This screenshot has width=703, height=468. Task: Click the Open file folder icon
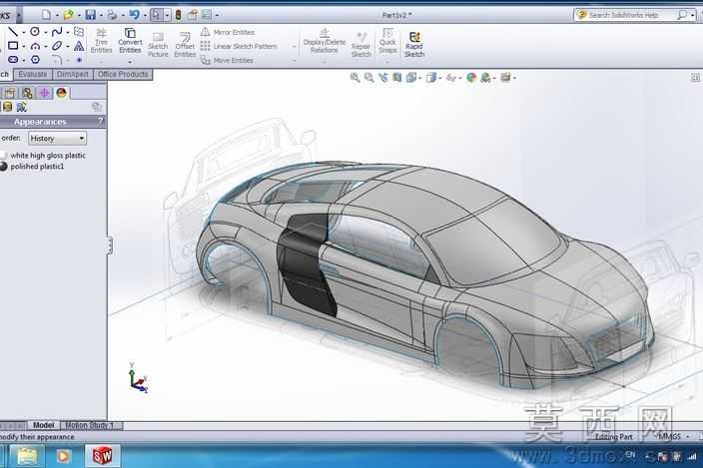68,15
